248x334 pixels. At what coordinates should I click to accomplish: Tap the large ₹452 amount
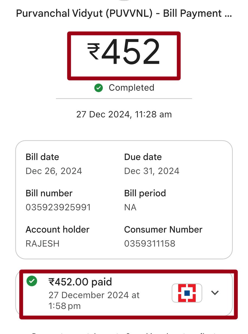pos(124,52)
